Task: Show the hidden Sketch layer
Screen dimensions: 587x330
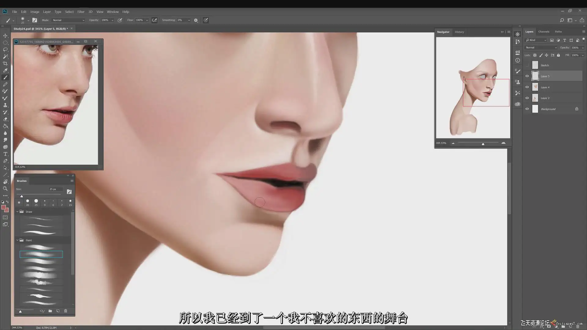Action: point(527,65)
